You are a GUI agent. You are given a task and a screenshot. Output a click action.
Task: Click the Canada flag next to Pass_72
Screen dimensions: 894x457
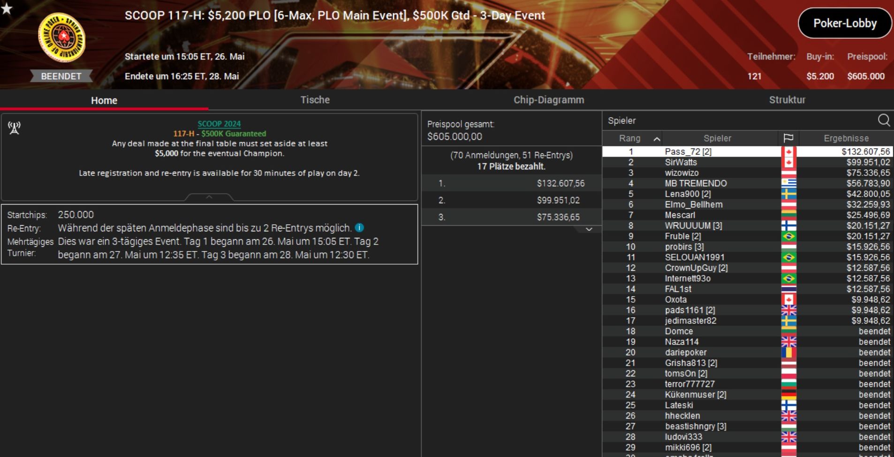788,152
